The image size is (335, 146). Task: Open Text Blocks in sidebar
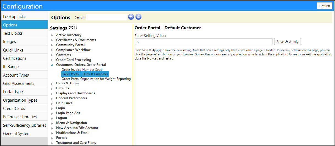pyautogui.click(x=24, y=33)
